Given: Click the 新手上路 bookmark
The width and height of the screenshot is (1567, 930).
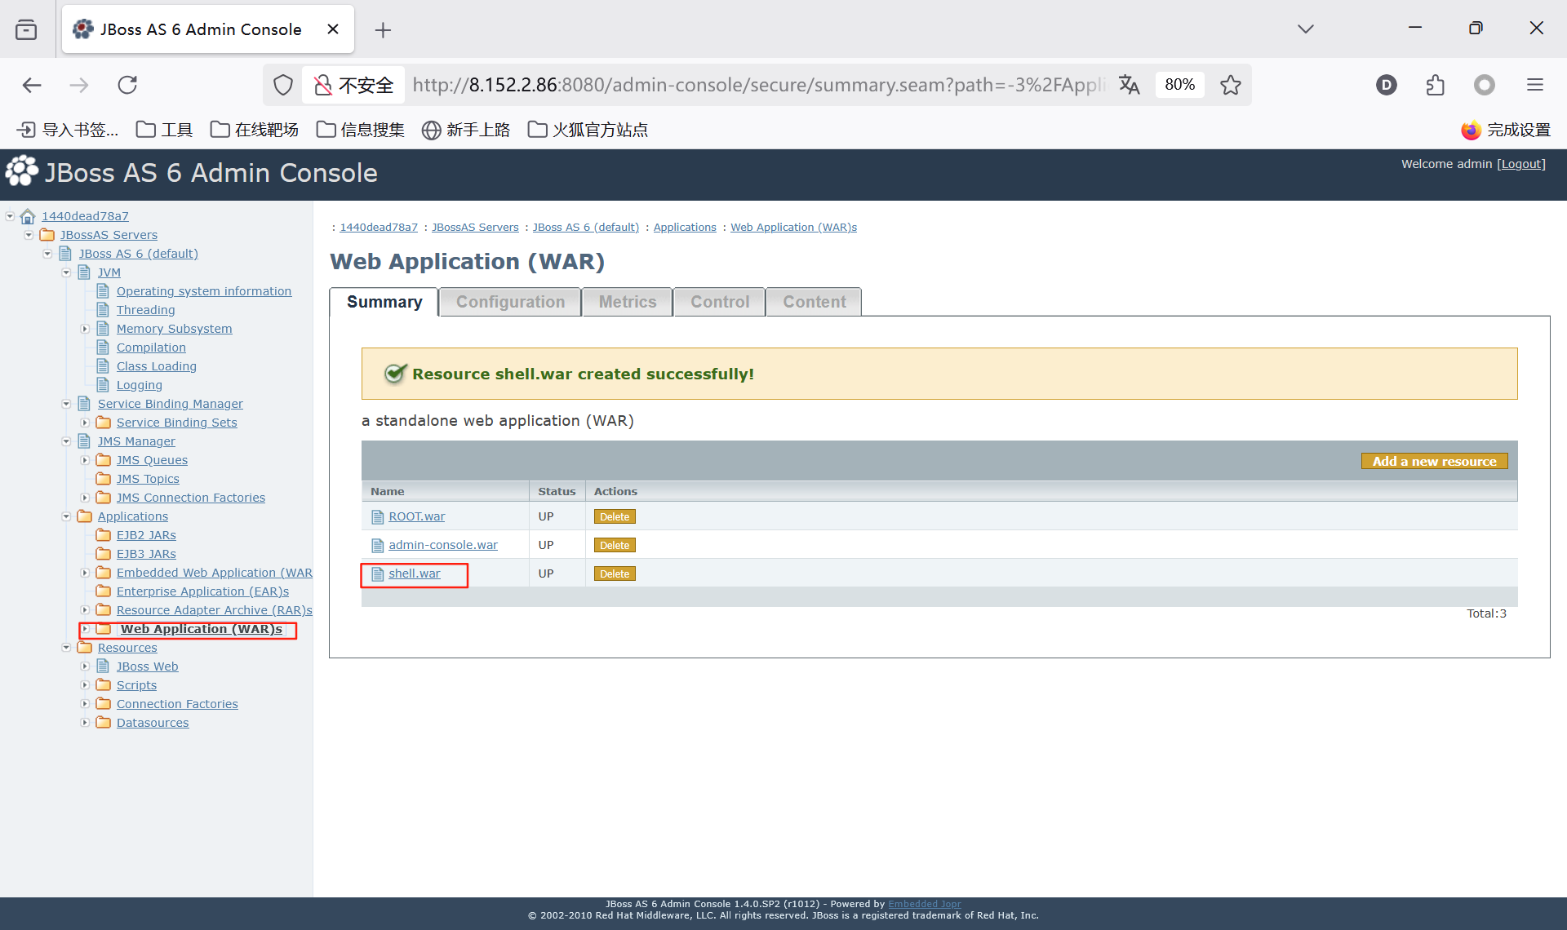Looking at the screenshot, I should [x=466, y=130].
